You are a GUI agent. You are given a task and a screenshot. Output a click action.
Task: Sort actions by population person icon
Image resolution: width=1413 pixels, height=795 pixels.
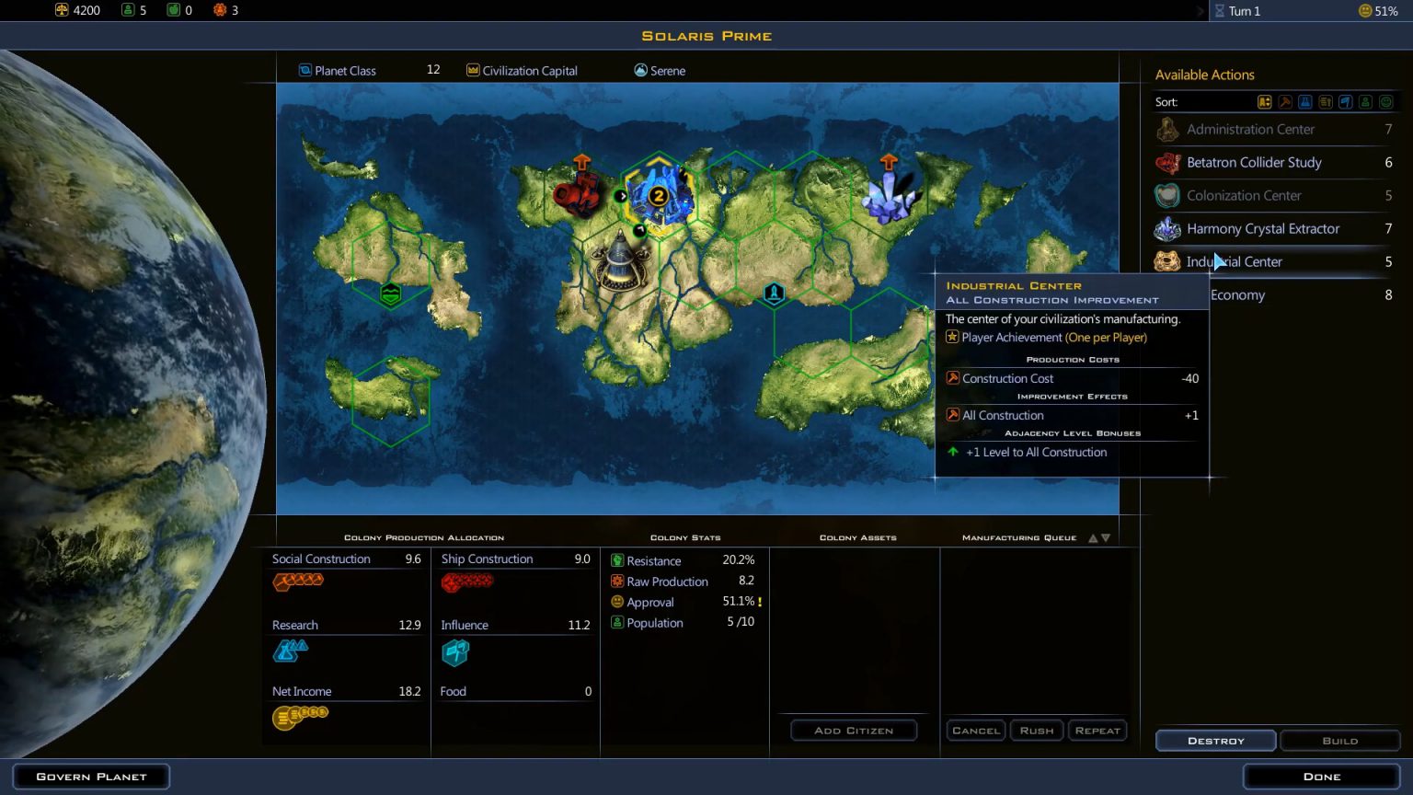(1366, 102)
